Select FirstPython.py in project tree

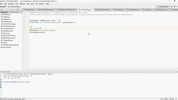point(8,22)
